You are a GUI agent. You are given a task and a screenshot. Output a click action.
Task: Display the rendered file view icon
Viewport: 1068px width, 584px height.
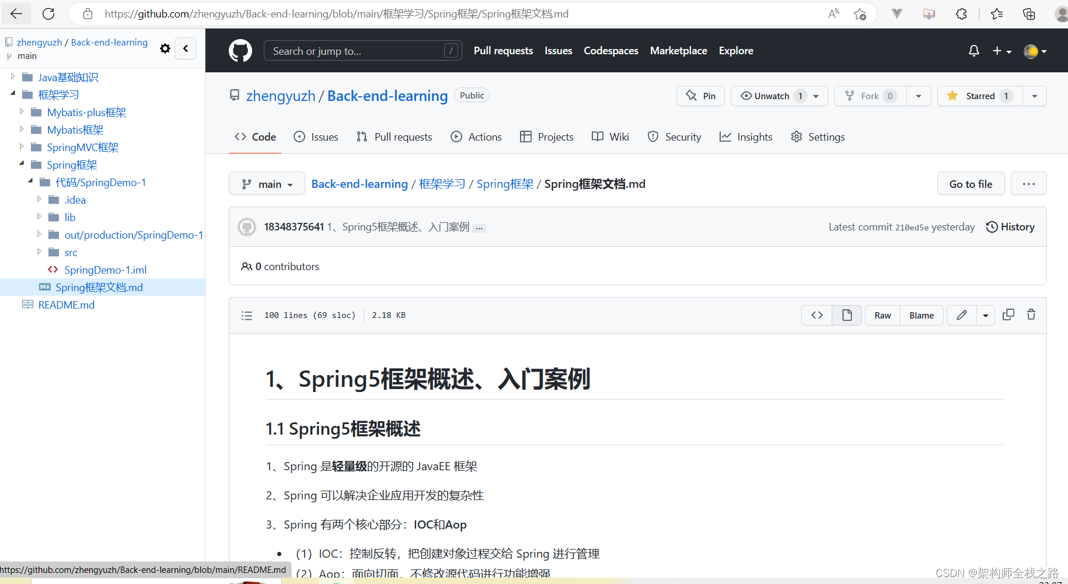847,315
